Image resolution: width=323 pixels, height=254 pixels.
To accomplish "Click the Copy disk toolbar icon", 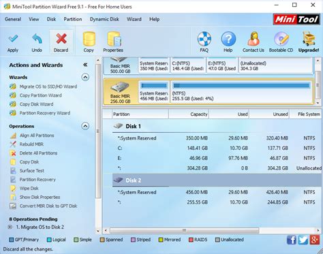I will [89, 39].
